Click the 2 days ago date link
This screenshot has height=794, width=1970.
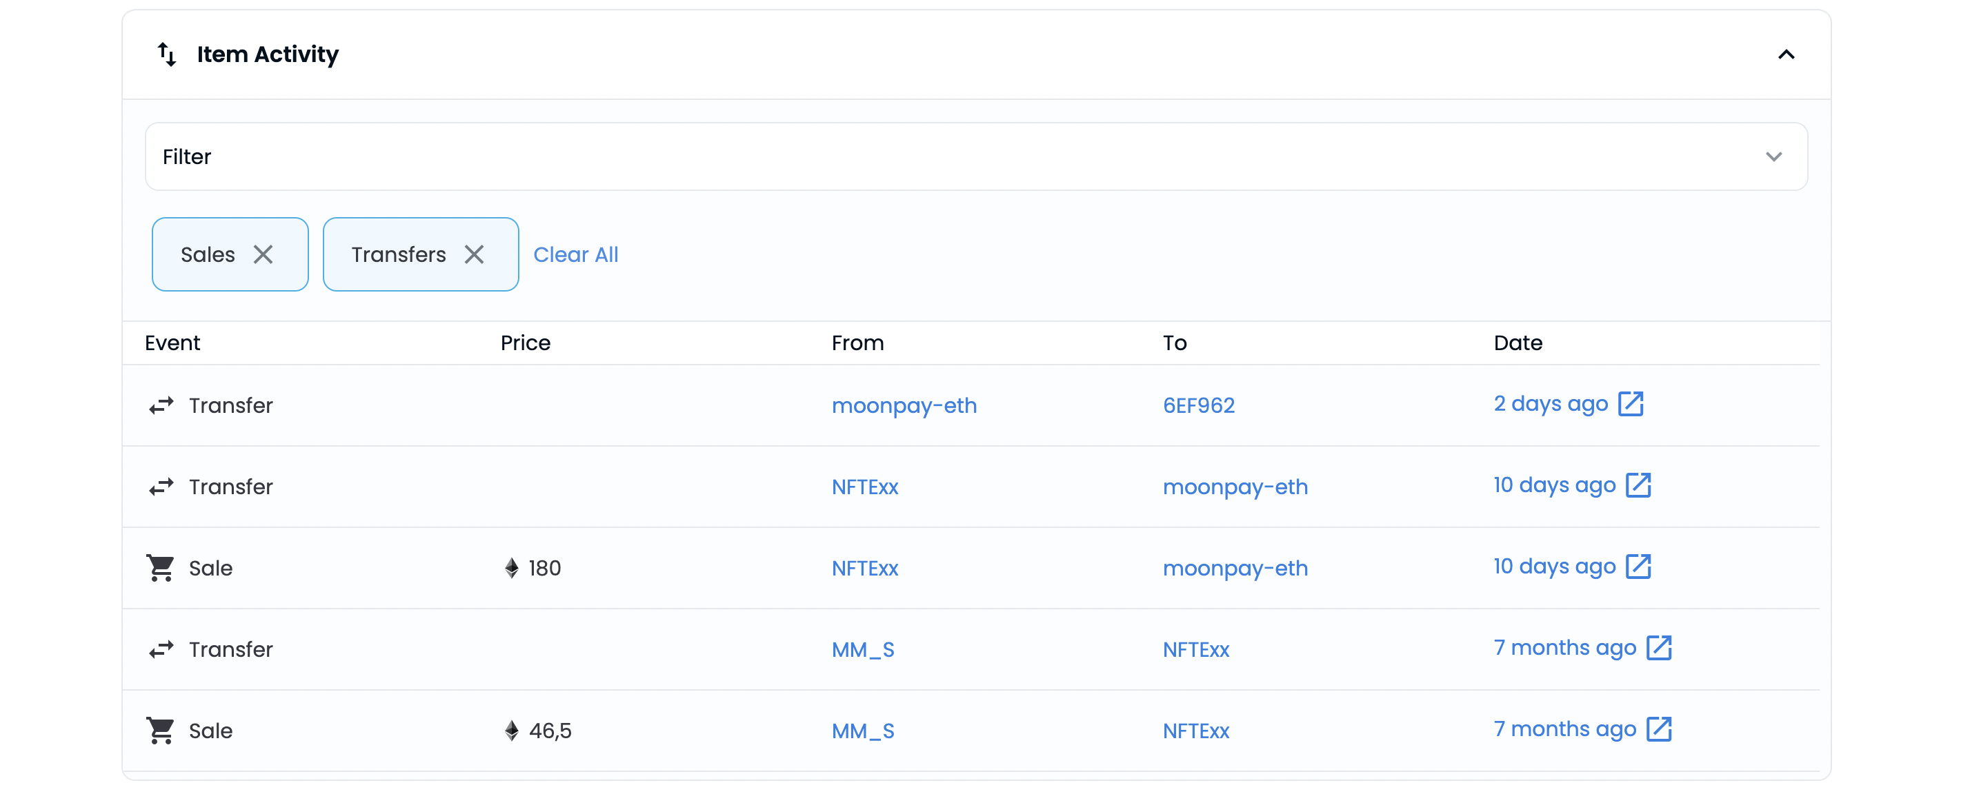(1550, 403)
